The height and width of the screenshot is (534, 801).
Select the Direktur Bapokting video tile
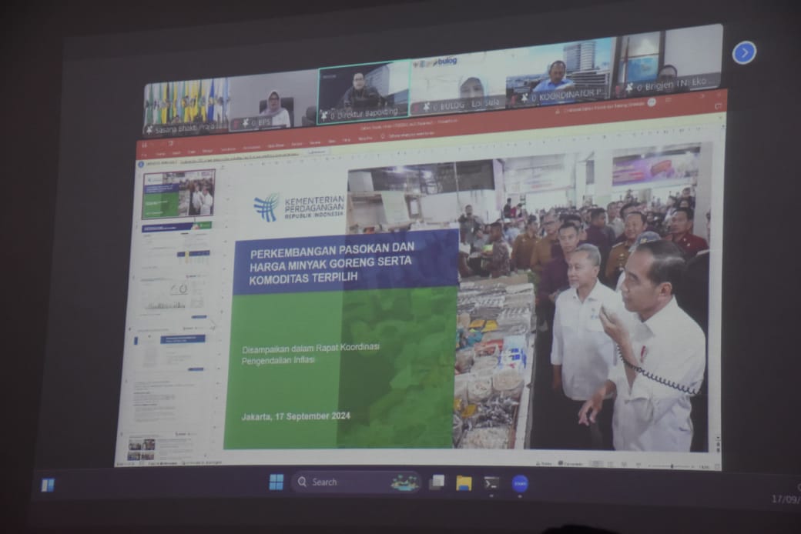363,92
